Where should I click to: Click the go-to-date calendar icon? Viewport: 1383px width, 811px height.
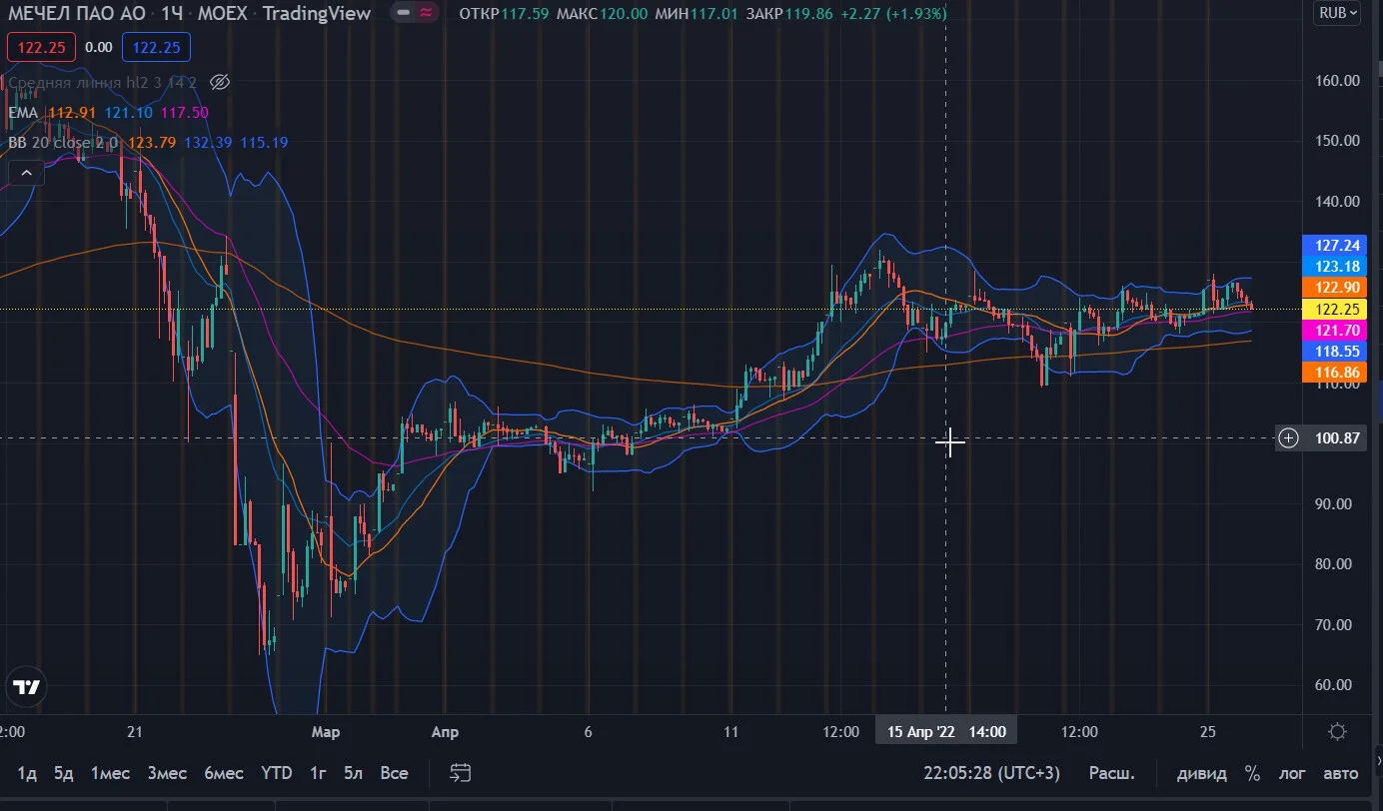tap(461, 773)
